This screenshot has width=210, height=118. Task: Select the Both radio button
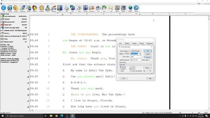[x=120, y=71]
